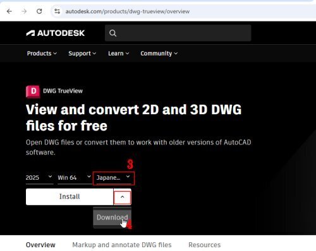
Task: Click the page headline View and convert
Action: tap(133, 117)
